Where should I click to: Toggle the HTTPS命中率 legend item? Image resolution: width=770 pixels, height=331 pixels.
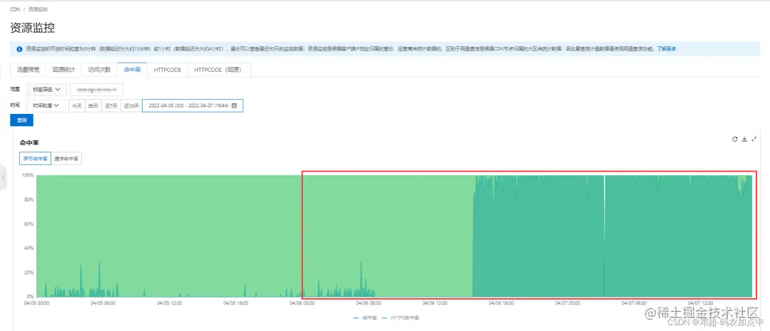coord(400,318)
